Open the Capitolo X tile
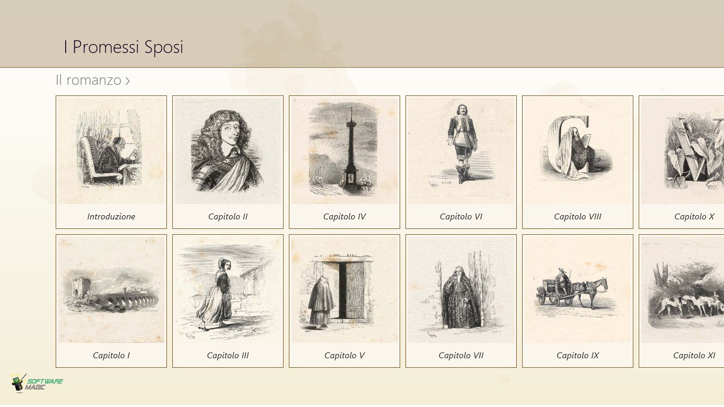 (682, 162)
